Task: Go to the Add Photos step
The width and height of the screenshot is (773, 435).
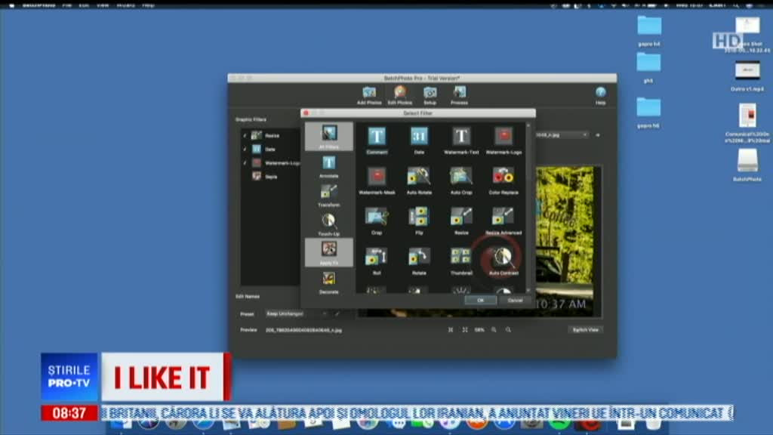Action: 369,94
